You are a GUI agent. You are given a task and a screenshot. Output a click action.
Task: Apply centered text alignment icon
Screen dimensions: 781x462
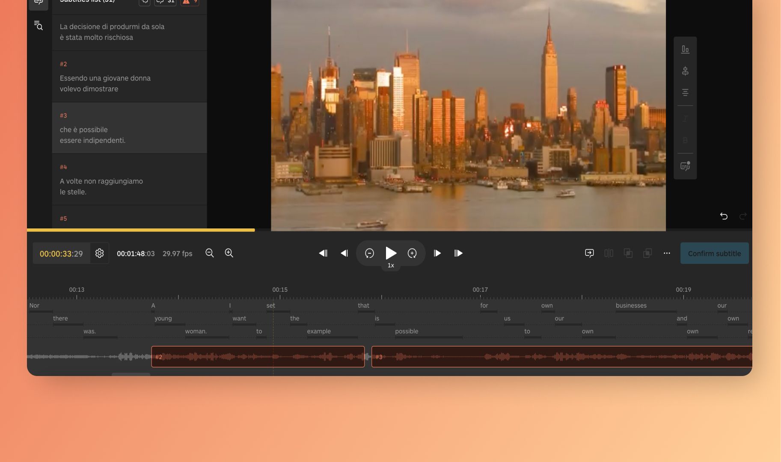685,92
